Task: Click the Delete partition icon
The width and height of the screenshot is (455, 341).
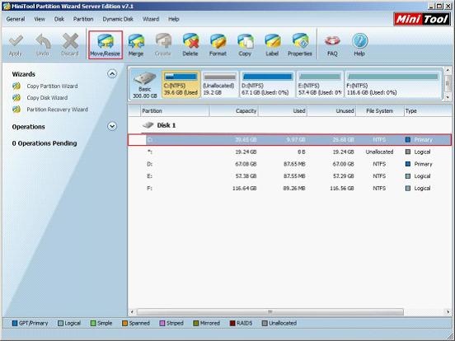Action: pyautogui.click(x=190, y=45)
